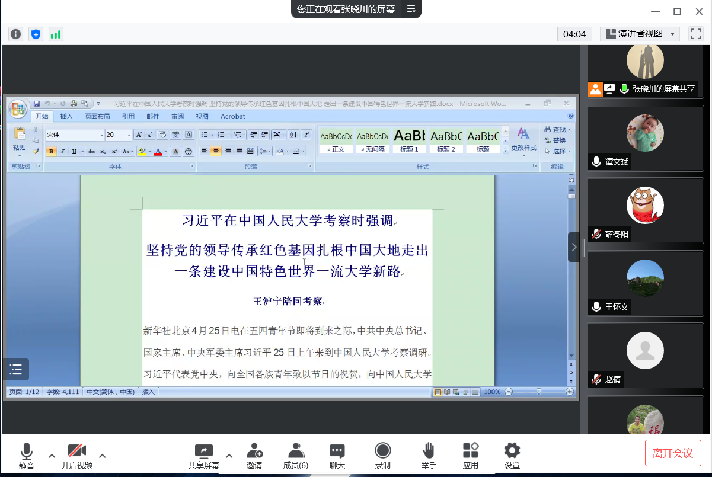The height and width of the screenshot is (477, 712).
Task: Click the 查找 (Find) icon in the ribbon
Action: point(549,130)
